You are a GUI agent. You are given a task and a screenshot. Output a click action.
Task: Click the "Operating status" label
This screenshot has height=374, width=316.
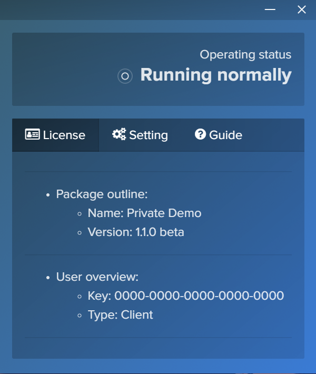[245, 55]
